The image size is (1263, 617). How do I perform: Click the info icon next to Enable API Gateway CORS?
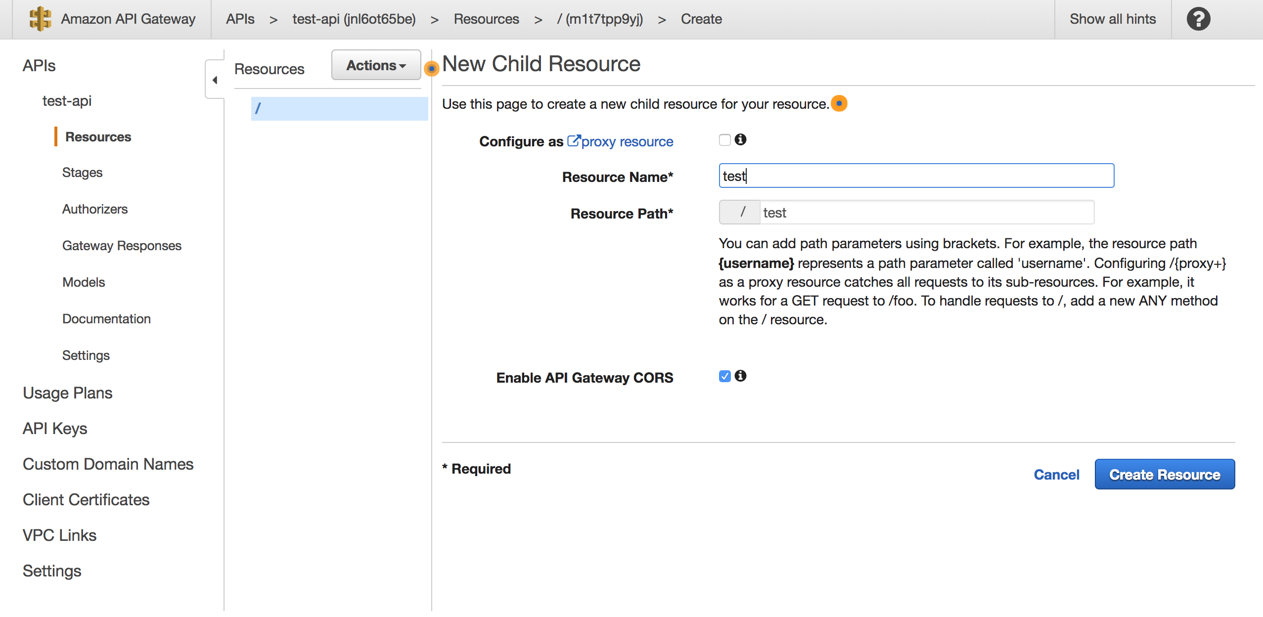pyautogui.click(x=740, y=376)
